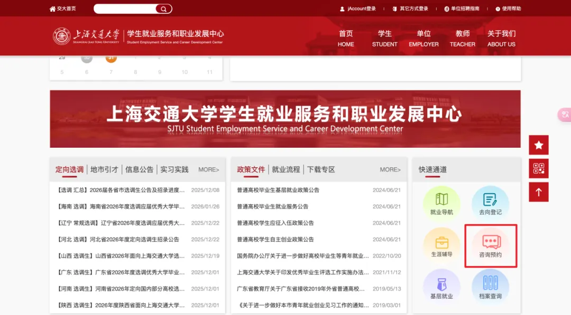This screenshot has width=571, height=315.
Task: Click the star favorite side button
Action: click(539, 145)
